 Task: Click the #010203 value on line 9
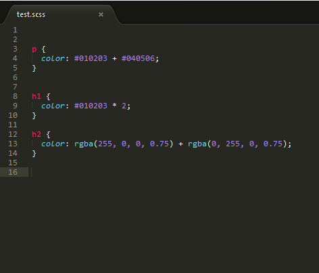[x=91, y=106]
